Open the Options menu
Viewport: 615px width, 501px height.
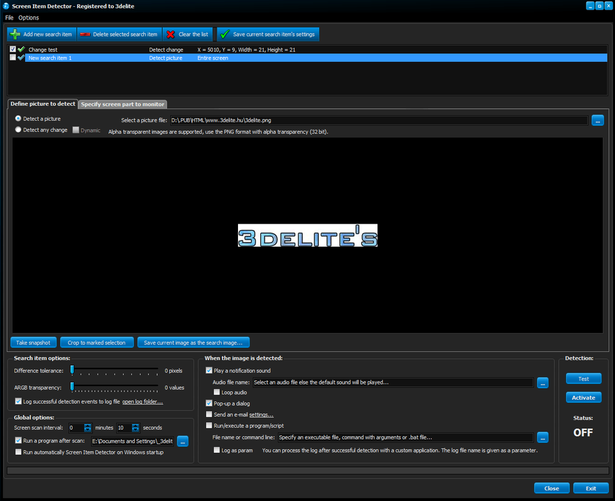coord(29,18)
